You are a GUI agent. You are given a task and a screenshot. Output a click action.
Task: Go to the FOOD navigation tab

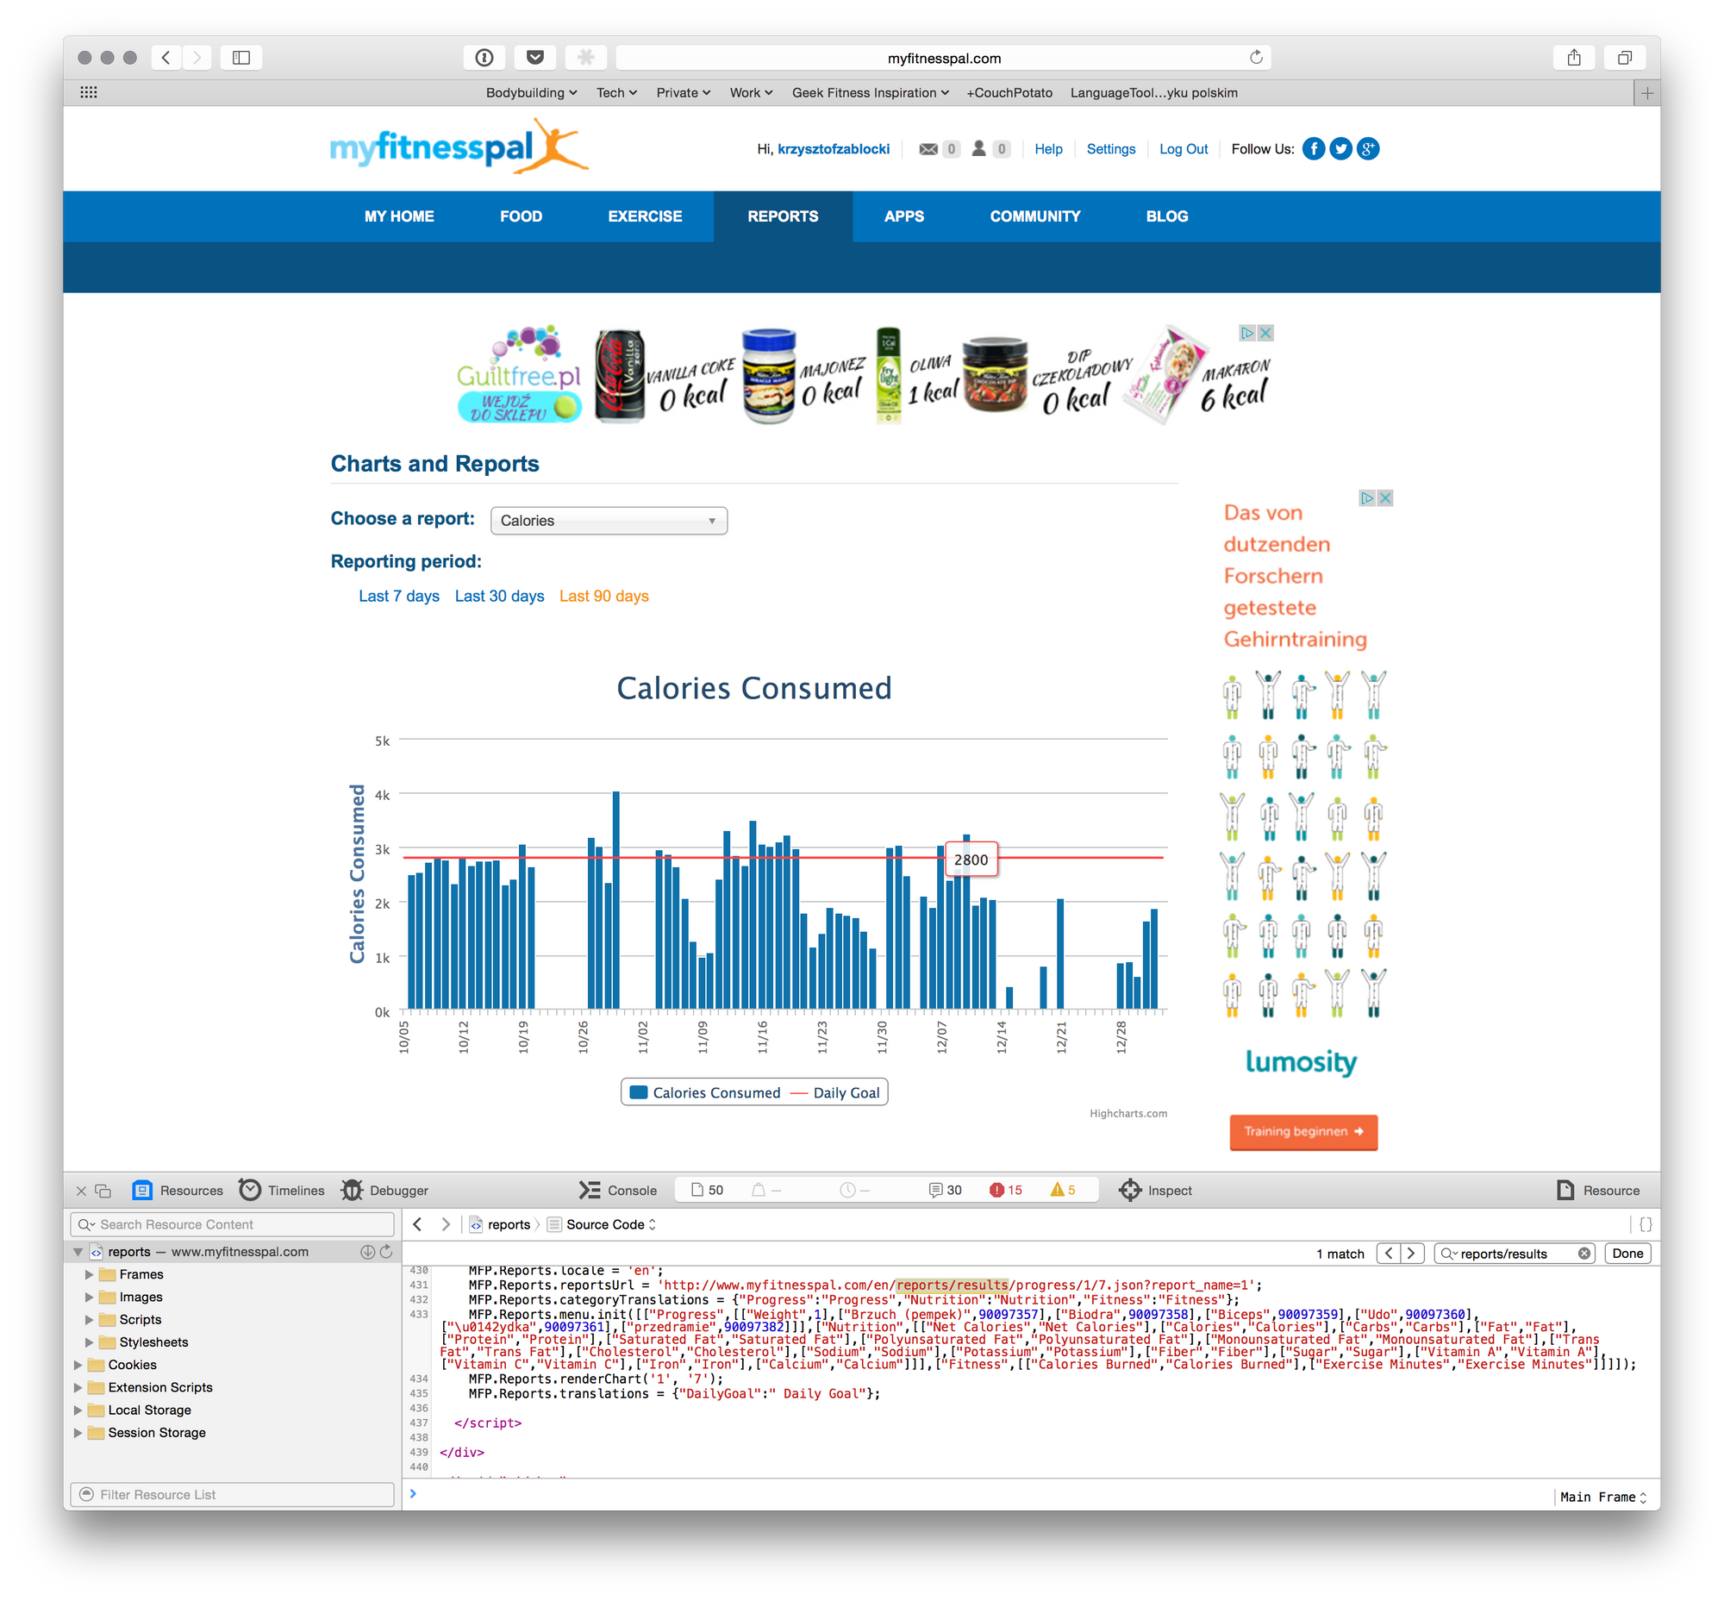click(x=521, y=216)
